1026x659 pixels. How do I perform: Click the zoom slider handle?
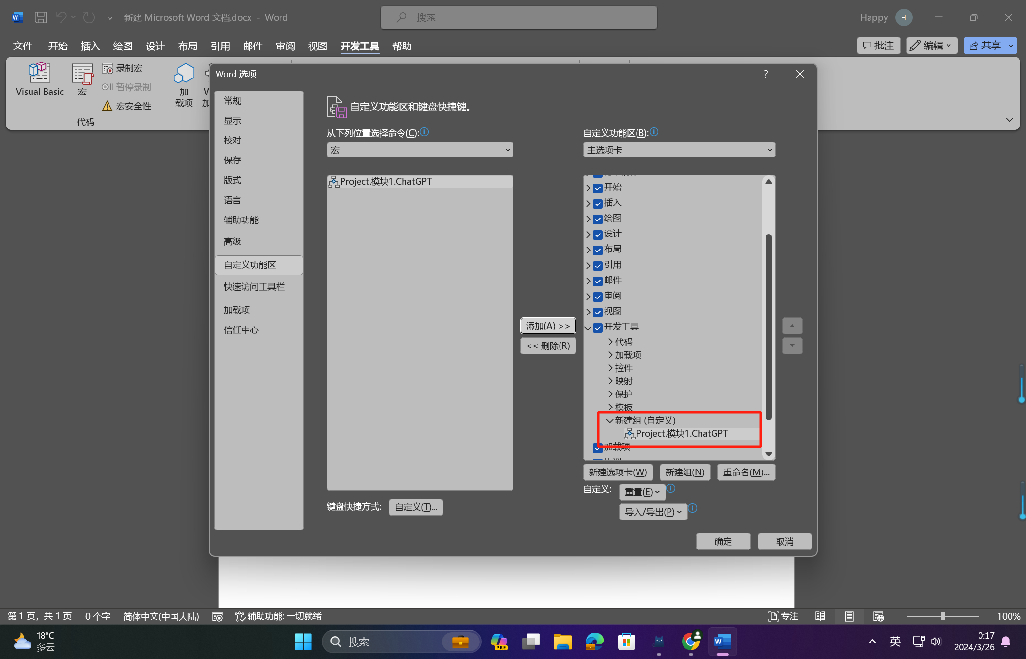click(942, 616)
